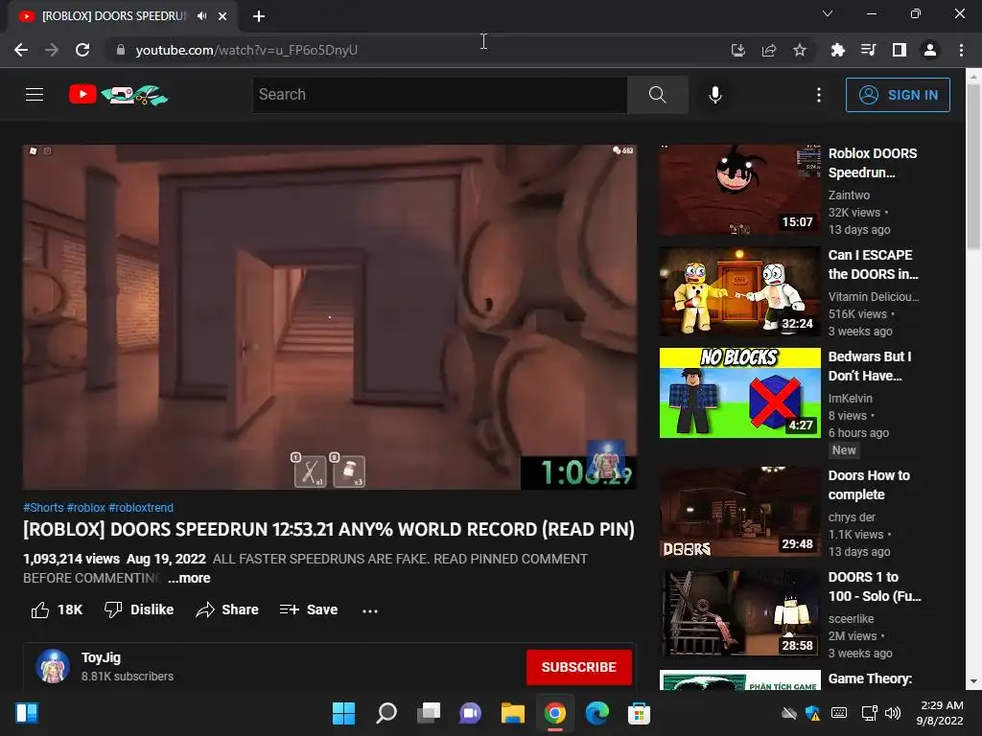Open Can I ESCAPE the DOORS thumbnail
The height and width of the screenshot is (736, 982).
739,291
